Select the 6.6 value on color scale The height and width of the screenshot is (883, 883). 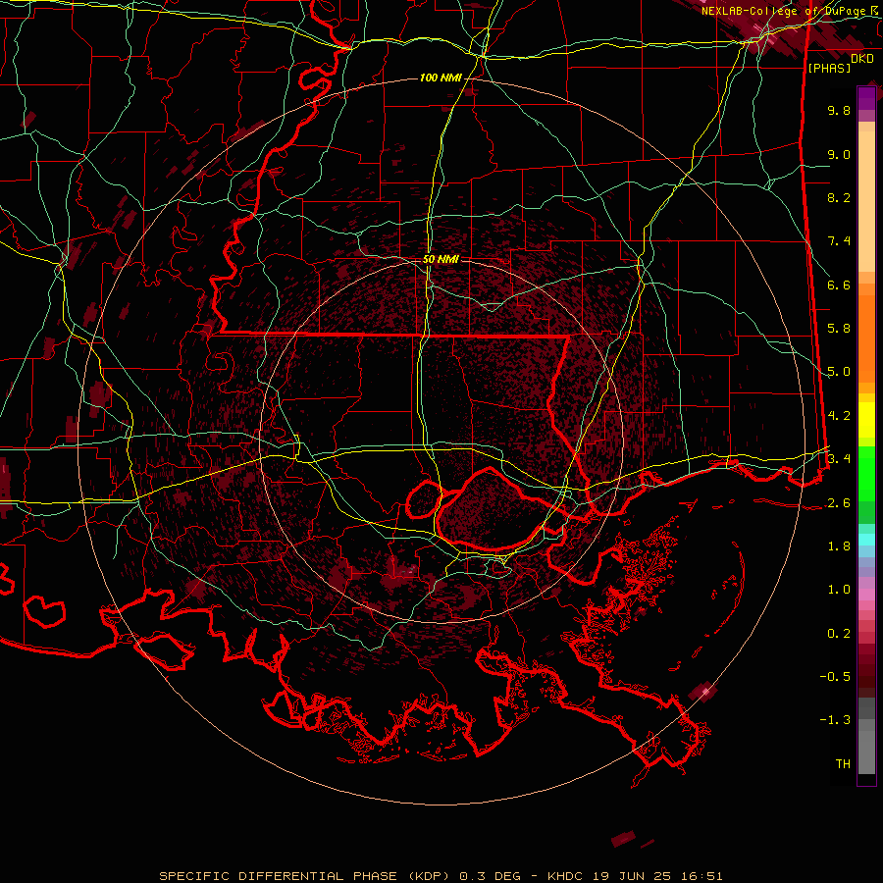(839, 285)
